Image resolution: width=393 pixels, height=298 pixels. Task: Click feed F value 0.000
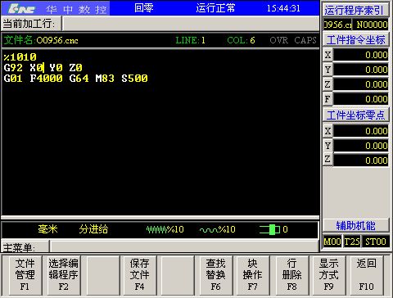coord(361,99)
